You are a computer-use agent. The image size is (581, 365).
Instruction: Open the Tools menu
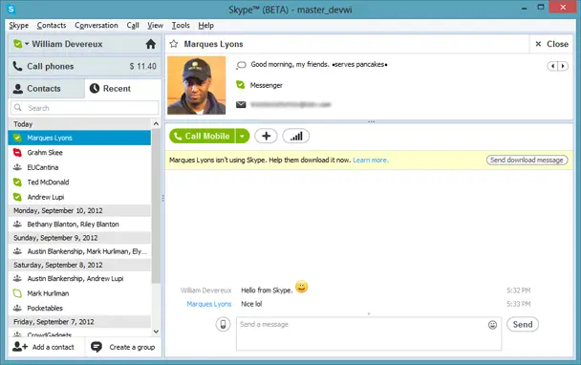click(181, 26)
